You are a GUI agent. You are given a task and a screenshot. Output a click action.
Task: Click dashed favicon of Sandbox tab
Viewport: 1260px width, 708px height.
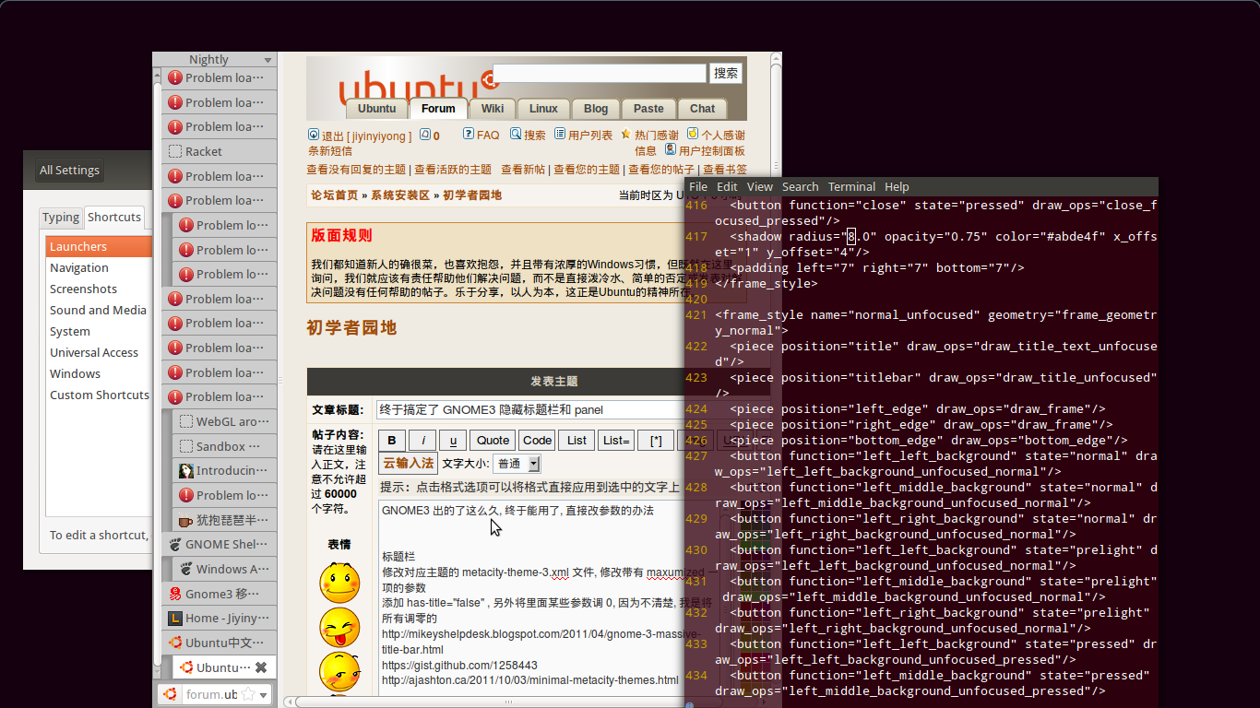pyautogui.click(x=185, y=446)
